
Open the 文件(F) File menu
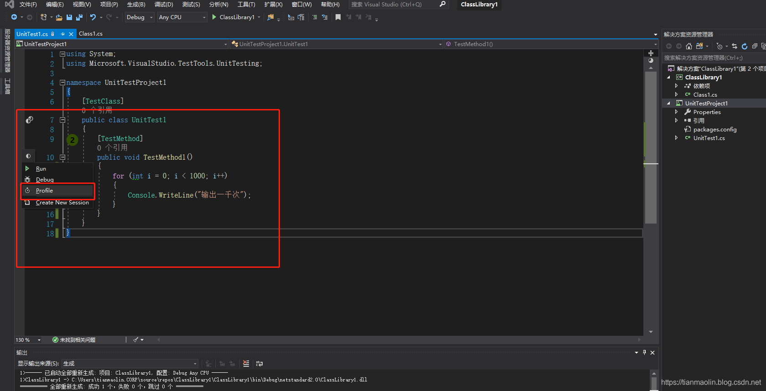(28, 5)
